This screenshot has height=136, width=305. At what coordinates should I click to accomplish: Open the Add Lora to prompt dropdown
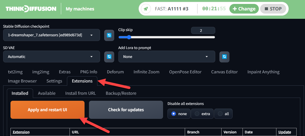pyautogui.click(x=167, y=57)
